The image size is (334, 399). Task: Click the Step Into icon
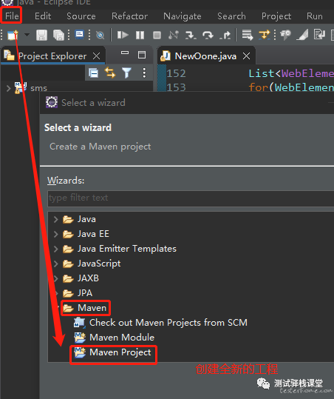point(191,35)
